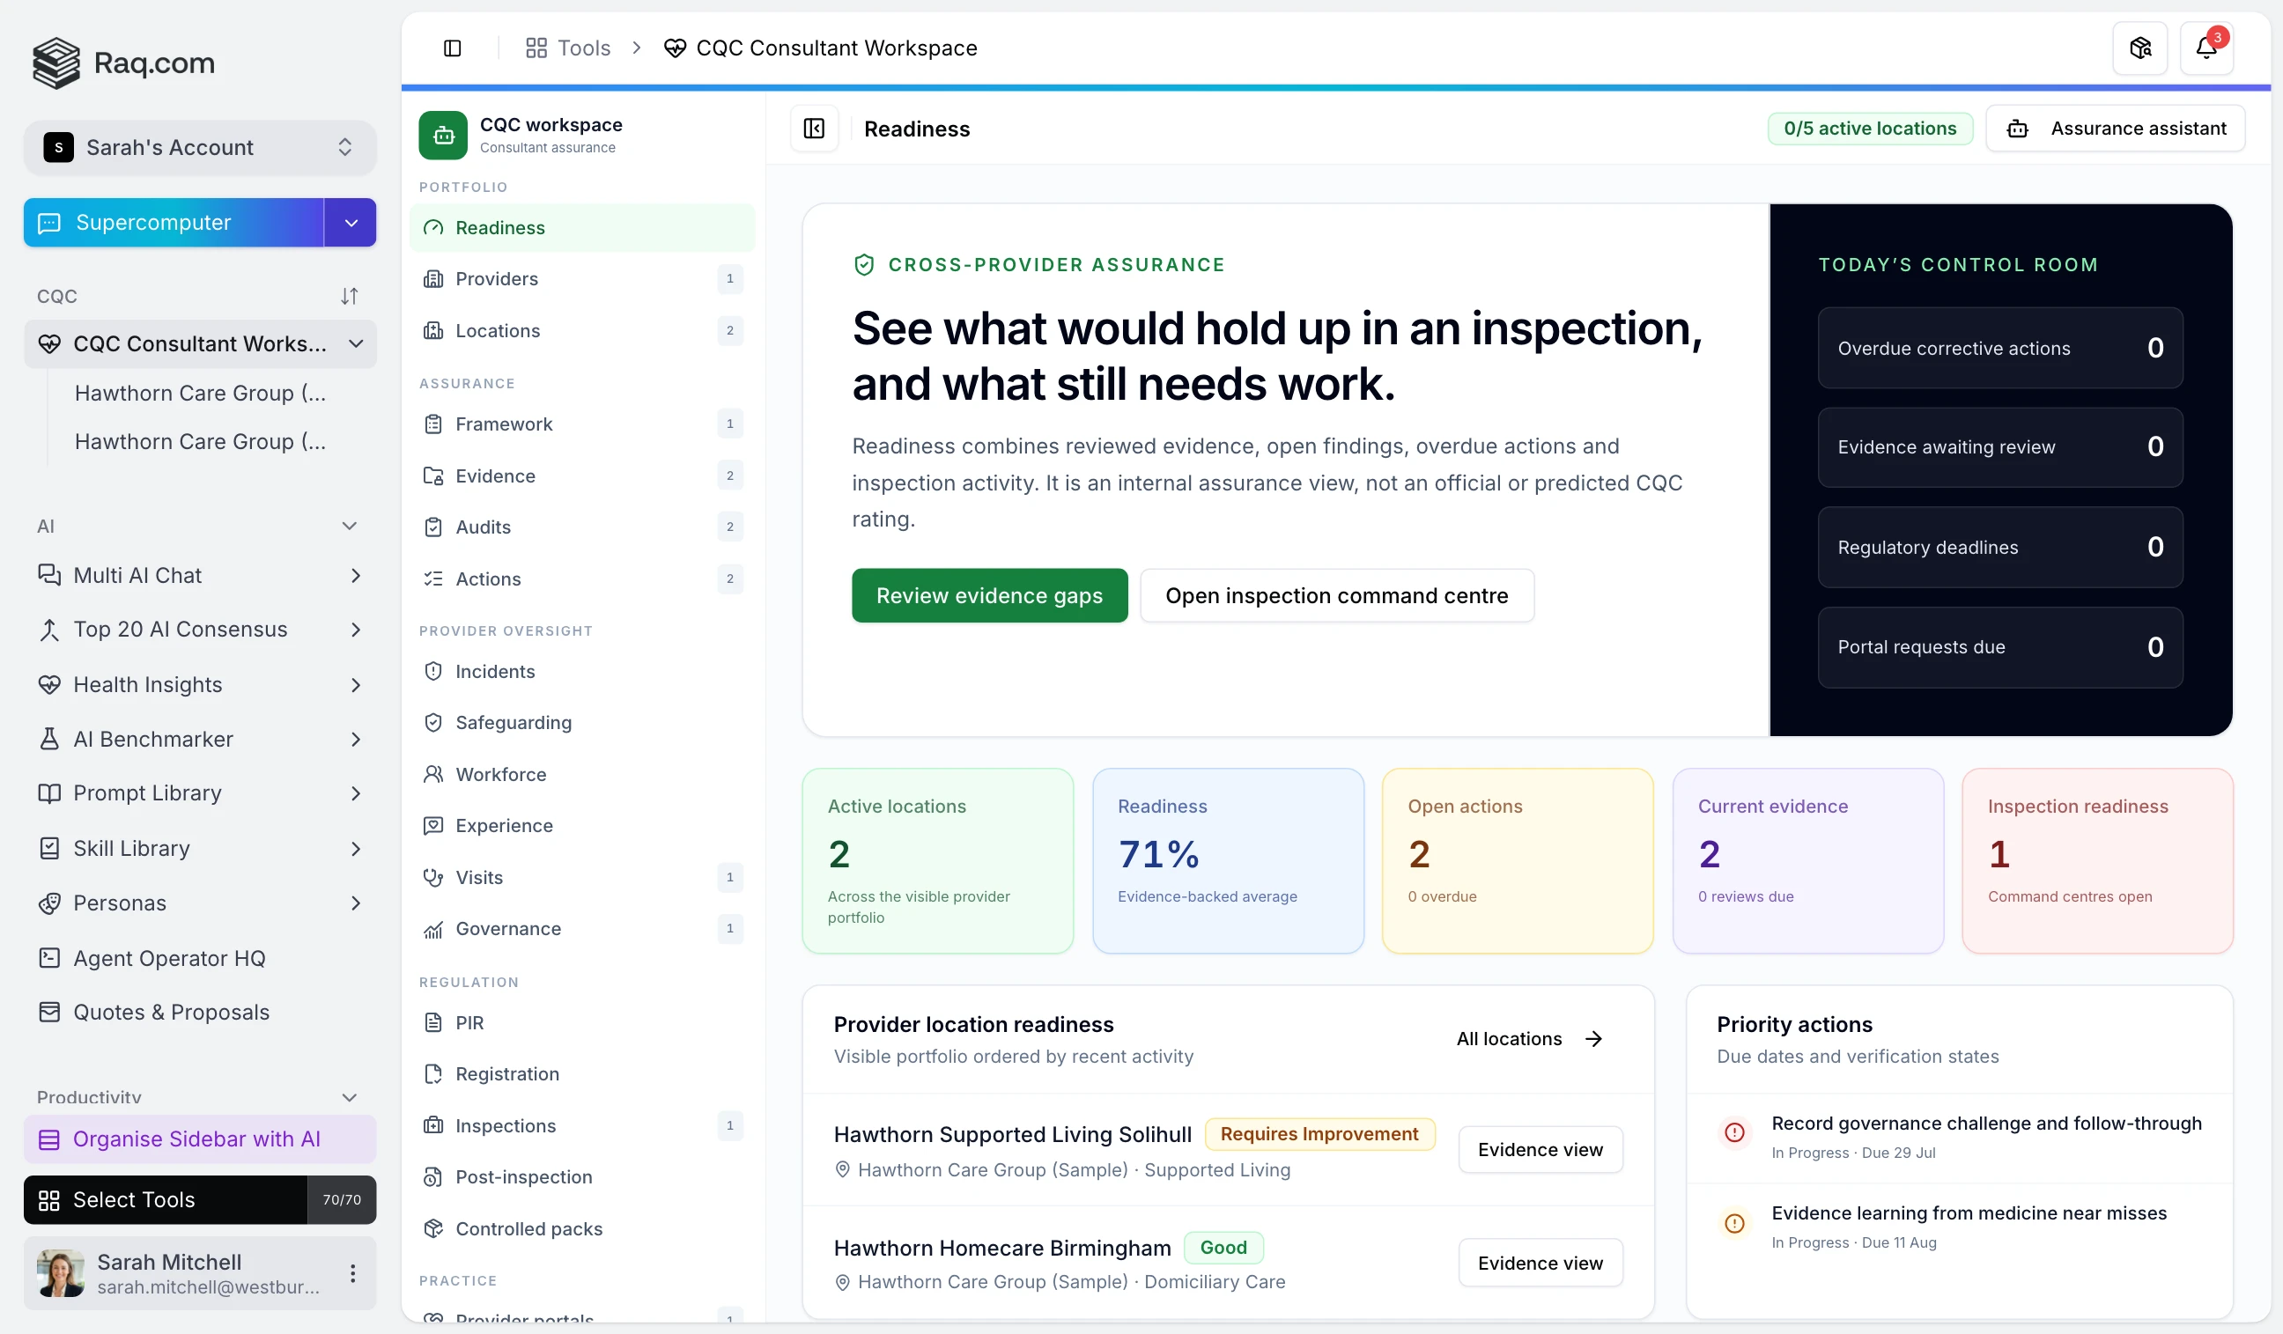The height and width of the screenshot is (1334, 2283).
Task: Collapse the AI section chevron
Action: tap(349, 527)
